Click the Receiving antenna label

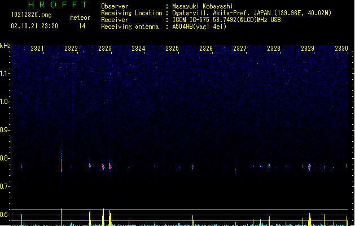click(130, 27)
